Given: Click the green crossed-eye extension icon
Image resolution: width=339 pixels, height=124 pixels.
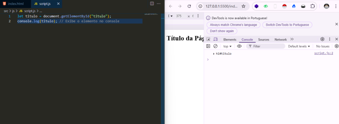Looking at the screenshot, I should click(266, 6).
